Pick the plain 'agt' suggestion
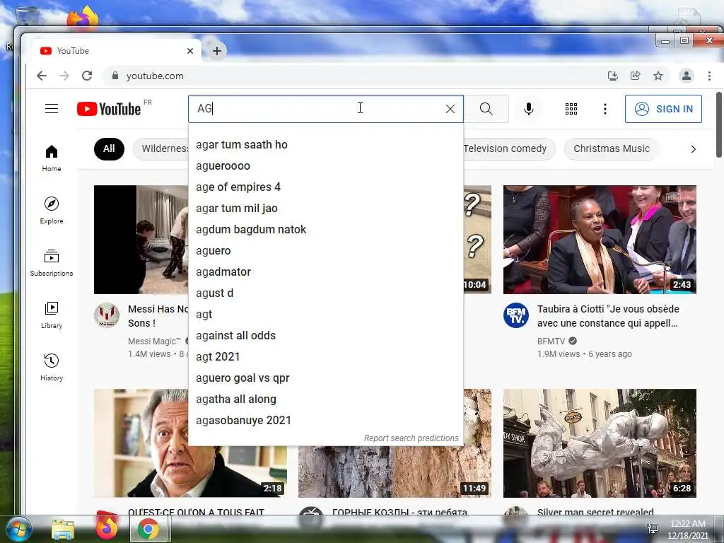Image resolution: width=724 pixels, height=543 pixels. tap(325, 315)
